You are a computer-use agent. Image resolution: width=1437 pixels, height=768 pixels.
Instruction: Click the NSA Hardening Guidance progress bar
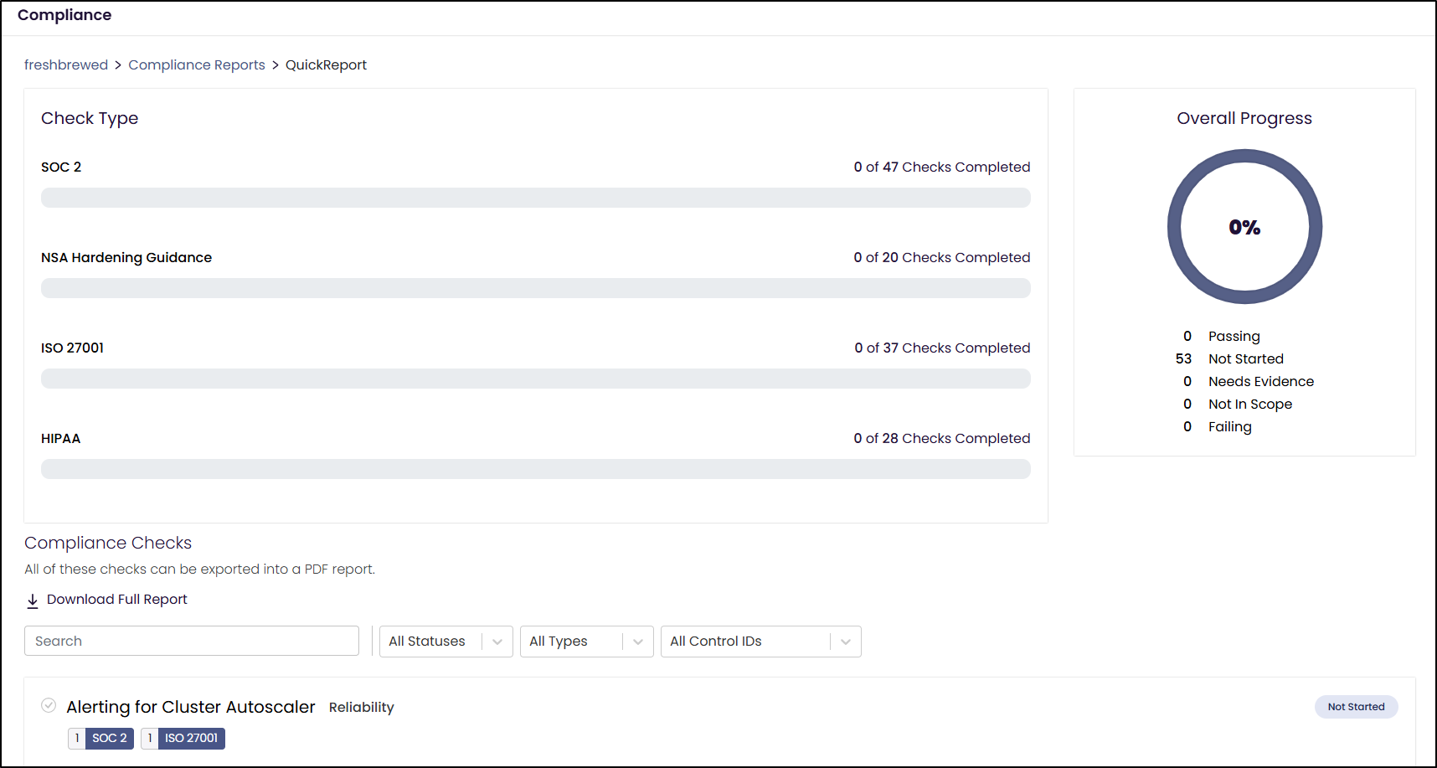[536, 288]
